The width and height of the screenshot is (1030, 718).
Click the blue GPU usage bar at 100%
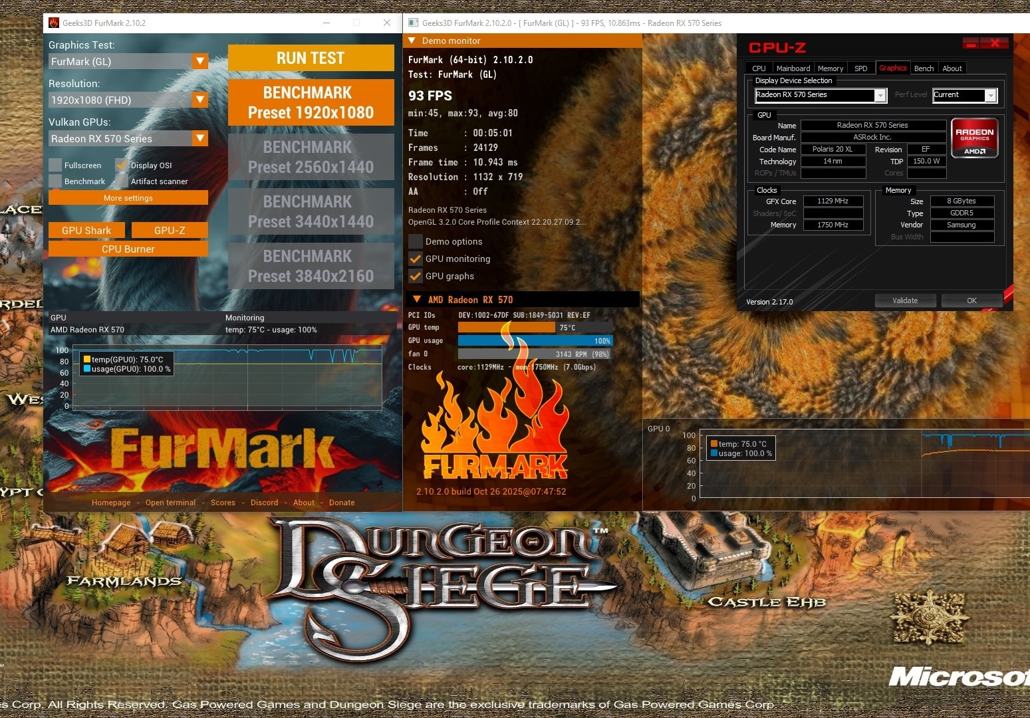pos(535,340)
